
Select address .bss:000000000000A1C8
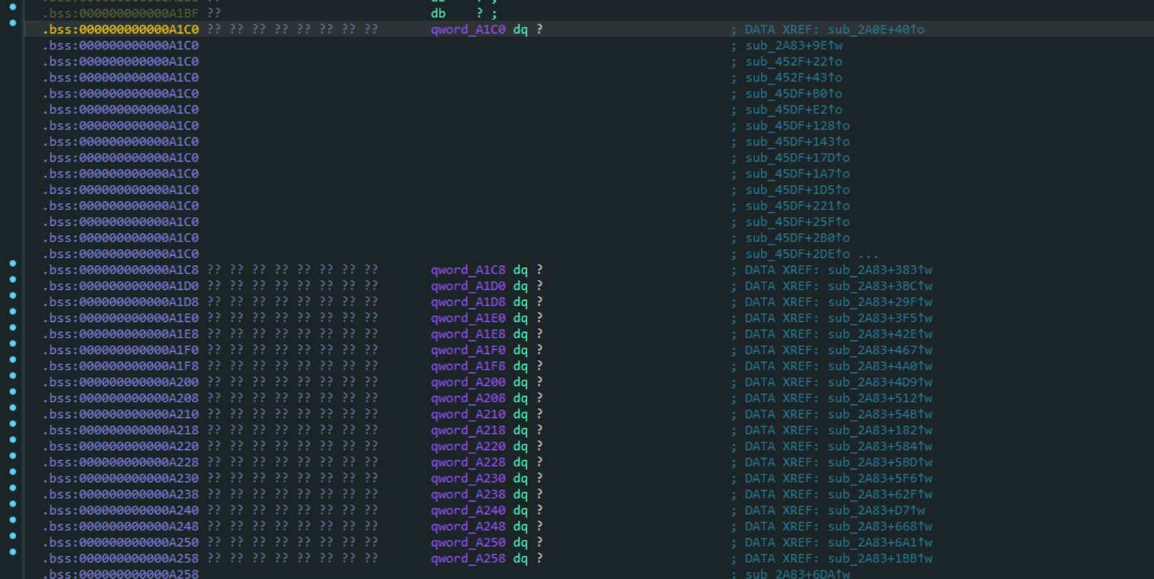click(120, 270)
